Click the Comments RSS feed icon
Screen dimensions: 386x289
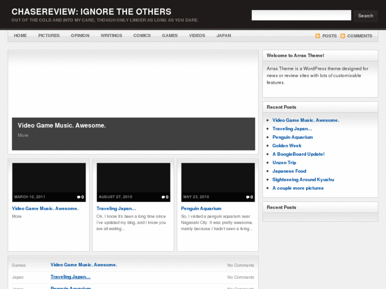tap(343, 36)
